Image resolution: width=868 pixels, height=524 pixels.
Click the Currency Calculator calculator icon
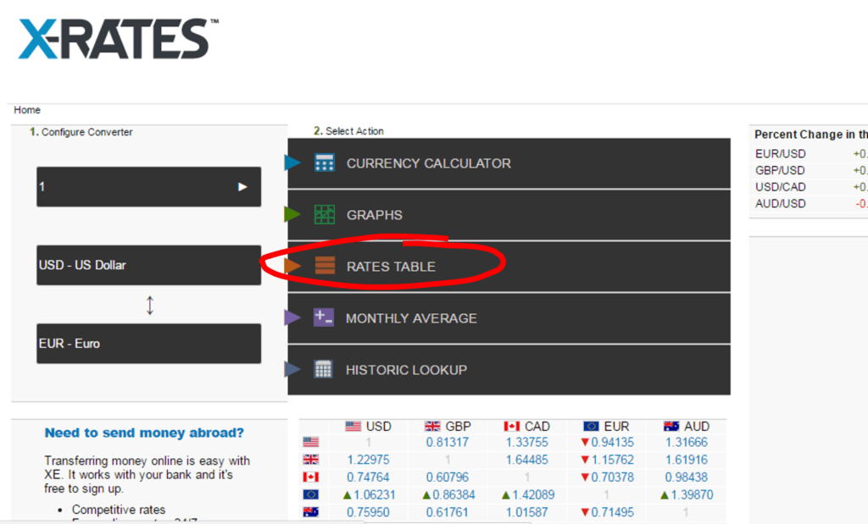pyautogui.click(x=324, y=163)
